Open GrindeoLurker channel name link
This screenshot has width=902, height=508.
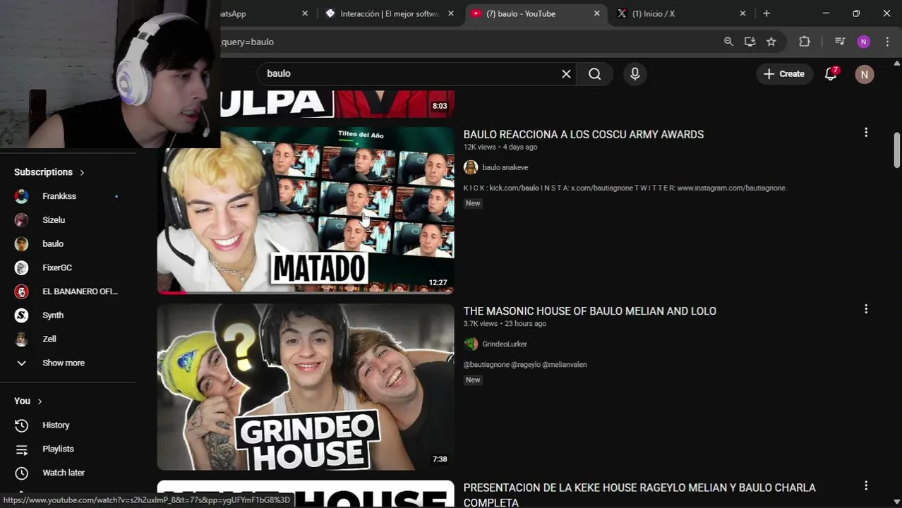pos(505,344)
